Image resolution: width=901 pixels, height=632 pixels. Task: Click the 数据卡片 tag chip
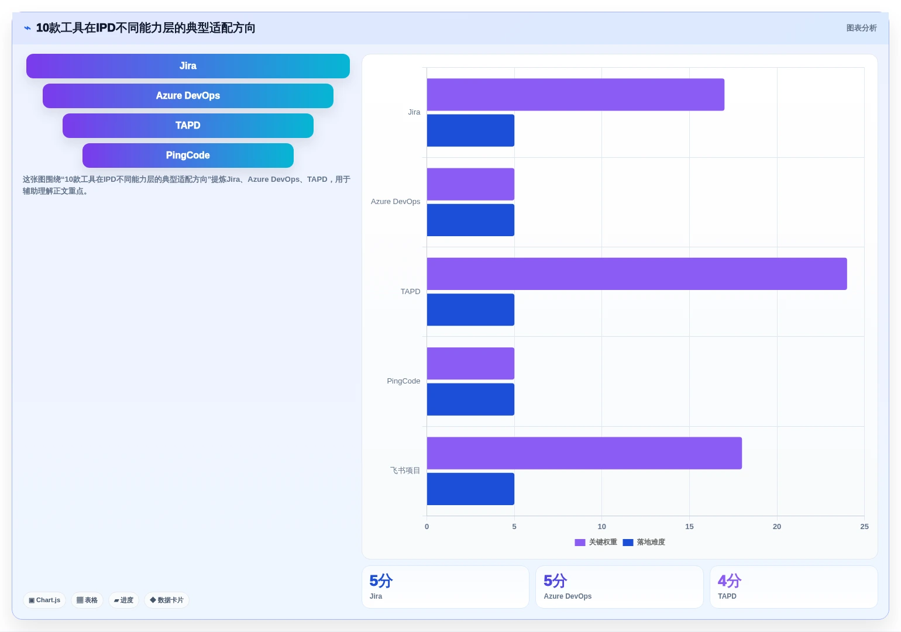(x=167, y=600)
